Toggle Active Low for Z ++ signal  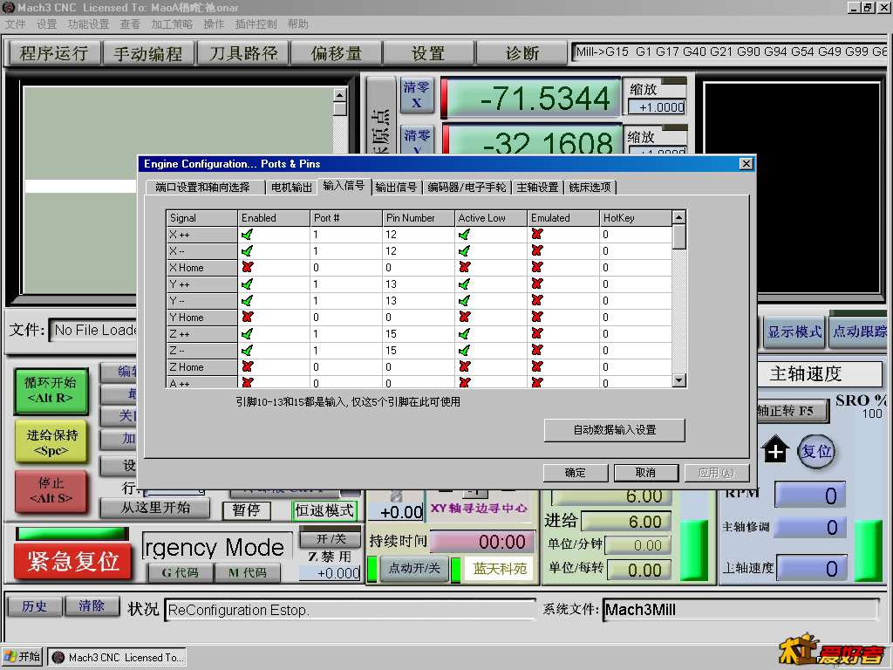click(x=464, y=334)
